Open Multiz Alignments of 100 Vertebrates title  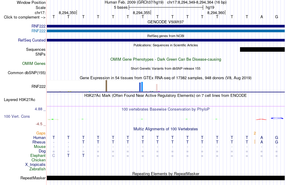(x=166, y=129)
